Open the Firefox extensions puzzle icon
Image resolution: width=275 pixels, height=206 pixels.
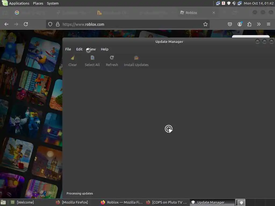pos(249,24)
